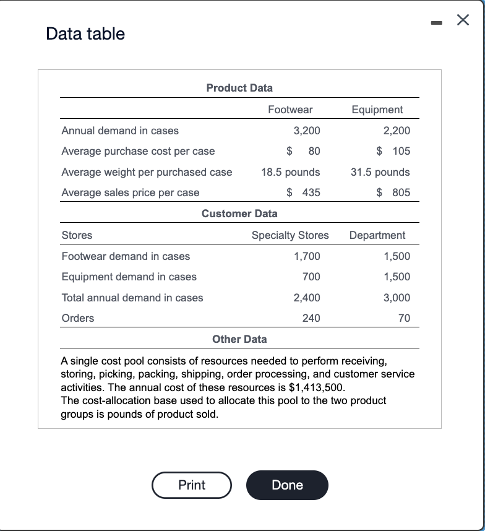Select the Footwear column header
This screenshot has width=485, height=531.
click(x=290, y=109)
